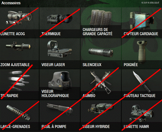Click the Viseur Laser label text
Screen dimensions: 162x132
coord(53,65)
